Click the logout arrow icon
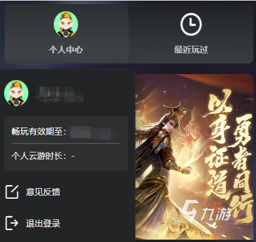 pos(12,223)
